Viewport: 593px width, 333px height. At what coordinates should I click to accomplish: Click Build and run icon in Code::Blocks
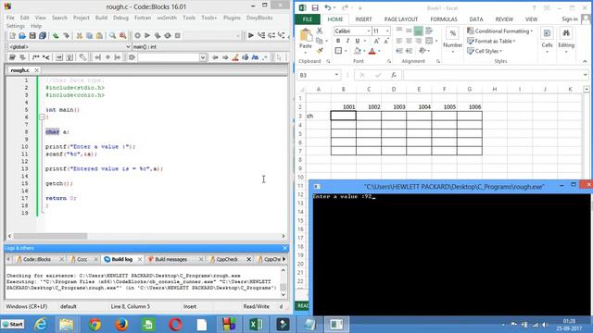point(158,36)
